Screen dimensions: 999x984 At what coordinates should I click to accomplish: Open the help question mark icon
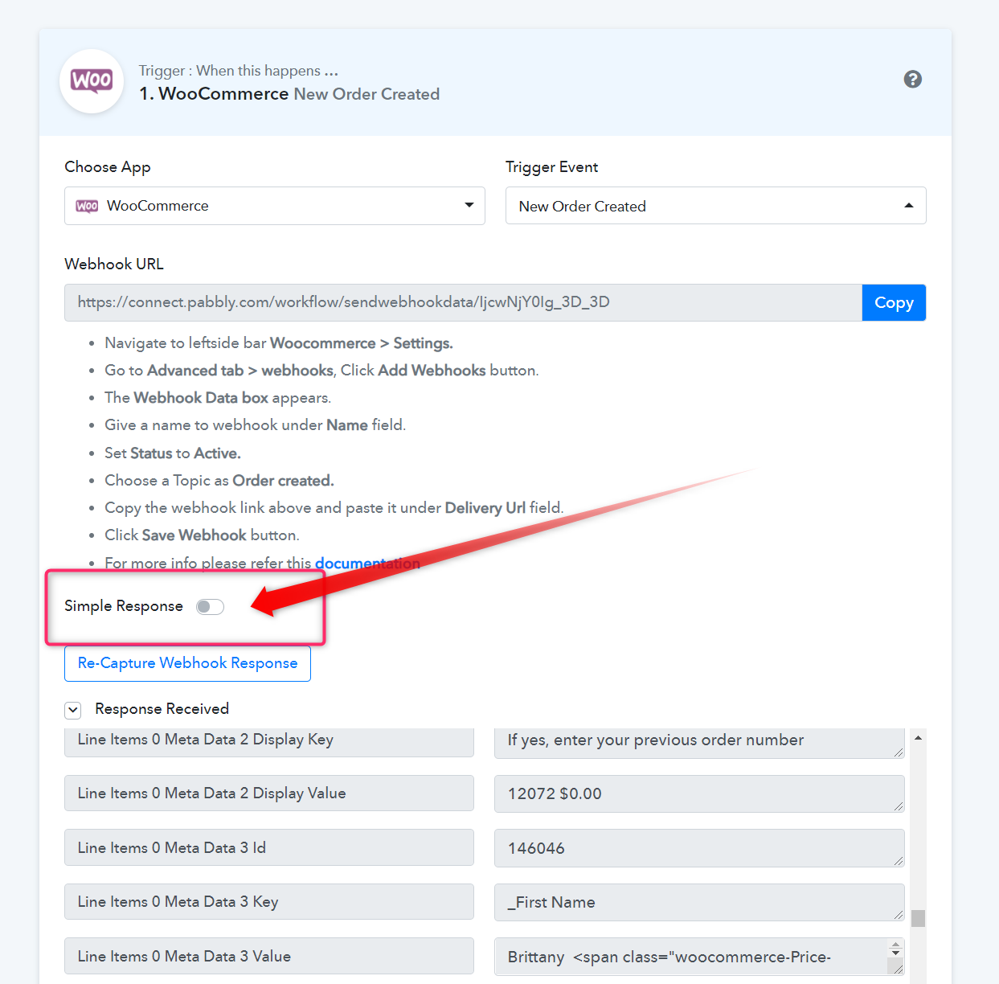(912, 79)
